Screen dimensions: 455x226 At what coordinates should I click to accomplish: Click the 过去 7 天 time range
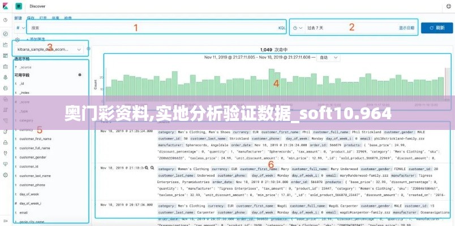pyautogui.click(x=315, y=28)
